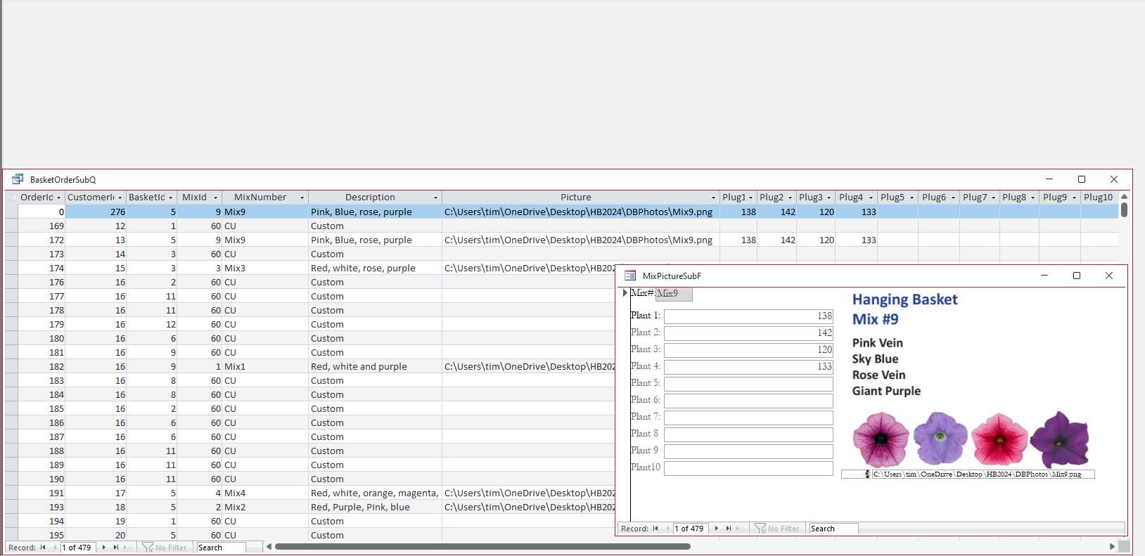
Task: Go to next record in MixPictureSubF form
Action: click(716, 529)
